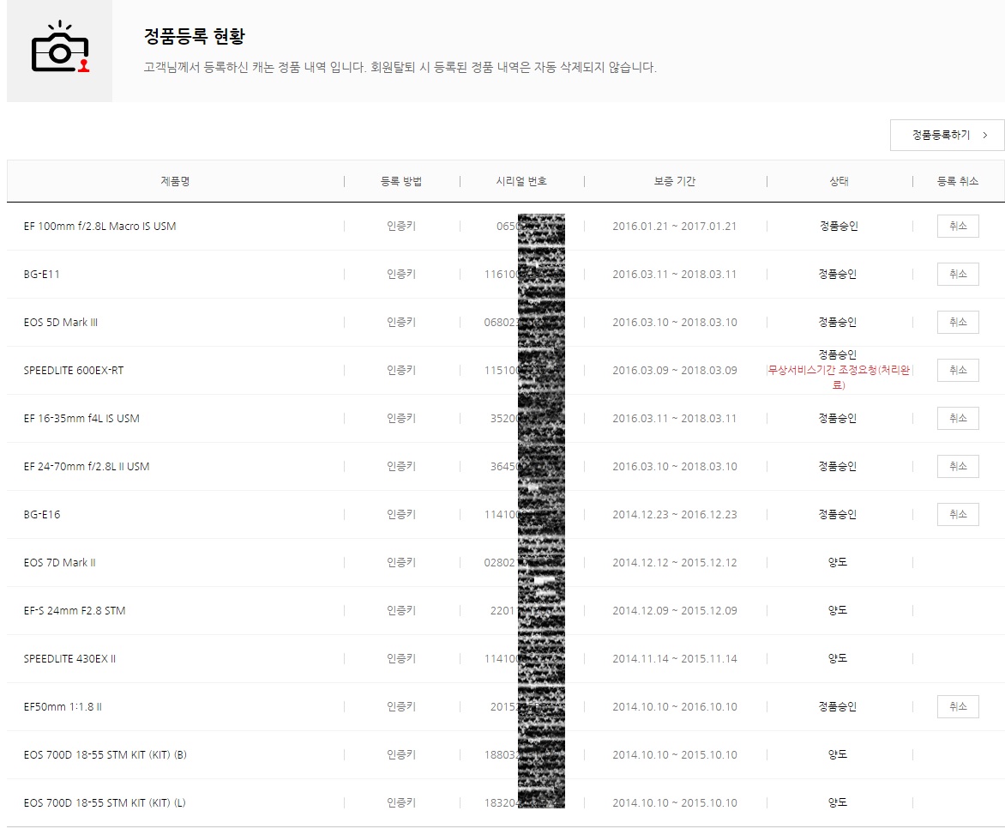1005x835 pixels.
Task: Cancel SPEEDLITE 600EX-RT registration
Action: point(957,371)
